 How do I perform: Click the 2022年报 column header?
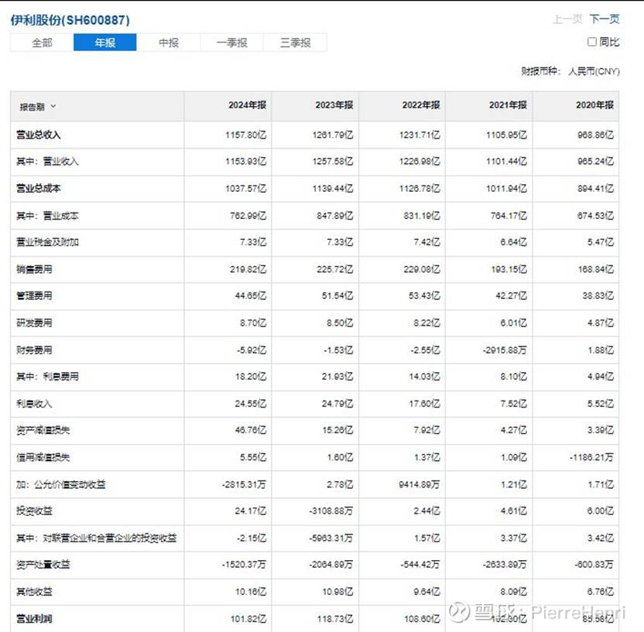(x=421, y=105)
